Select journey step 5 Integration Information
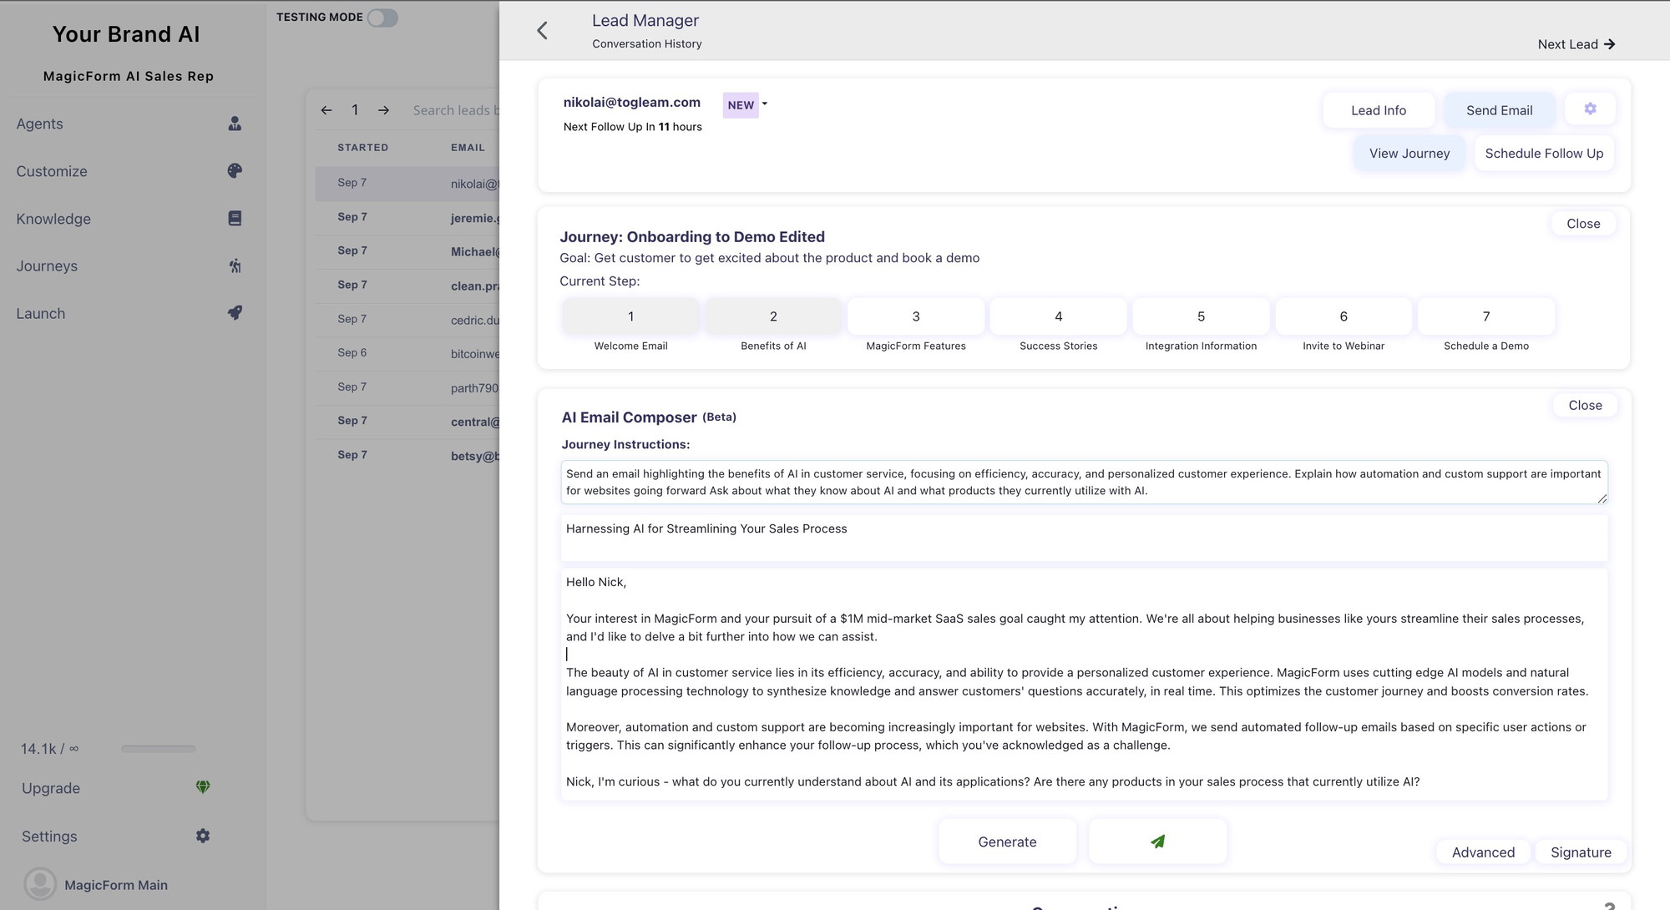Screen dimensions: 1670x910 pyautogui.click(x=1201, y=316)
